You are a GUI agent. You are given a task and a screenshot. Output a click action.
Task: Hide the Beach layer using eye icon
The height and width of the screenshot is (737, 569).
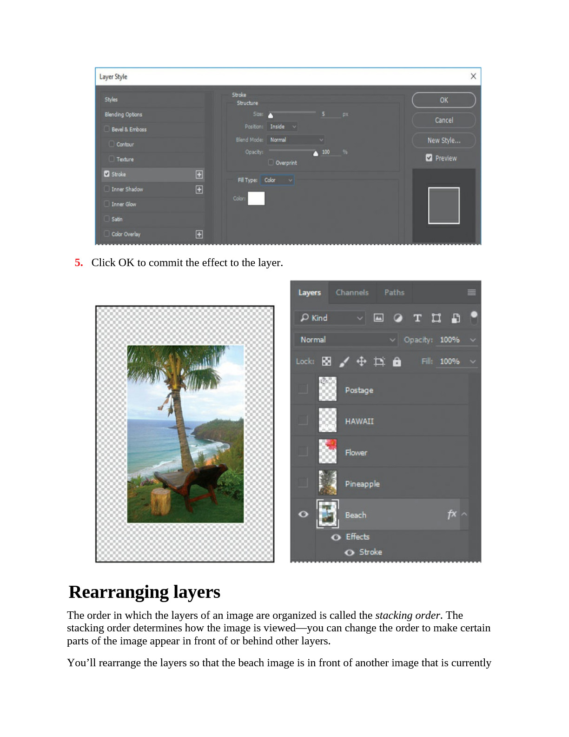click(x=303, y=514)
